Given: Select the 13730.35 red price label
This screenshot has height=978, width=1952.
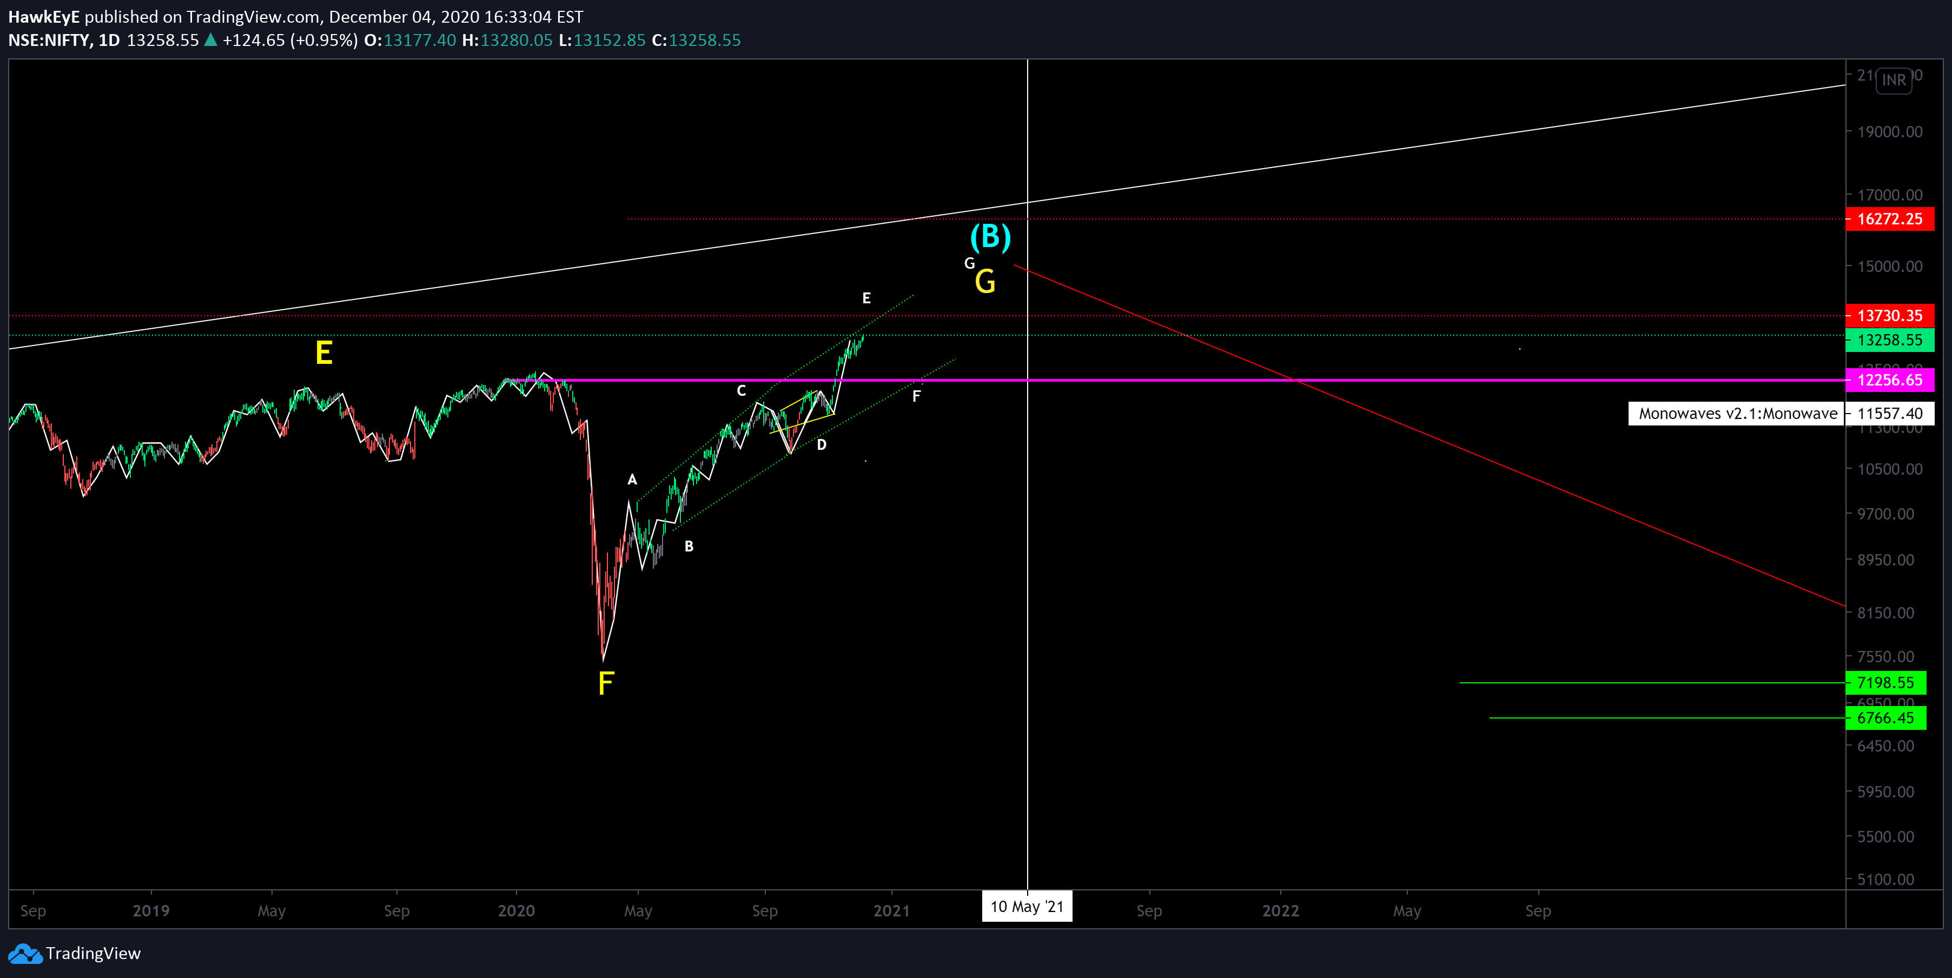Looking at the screenshot, I should tap(1890, 315).
